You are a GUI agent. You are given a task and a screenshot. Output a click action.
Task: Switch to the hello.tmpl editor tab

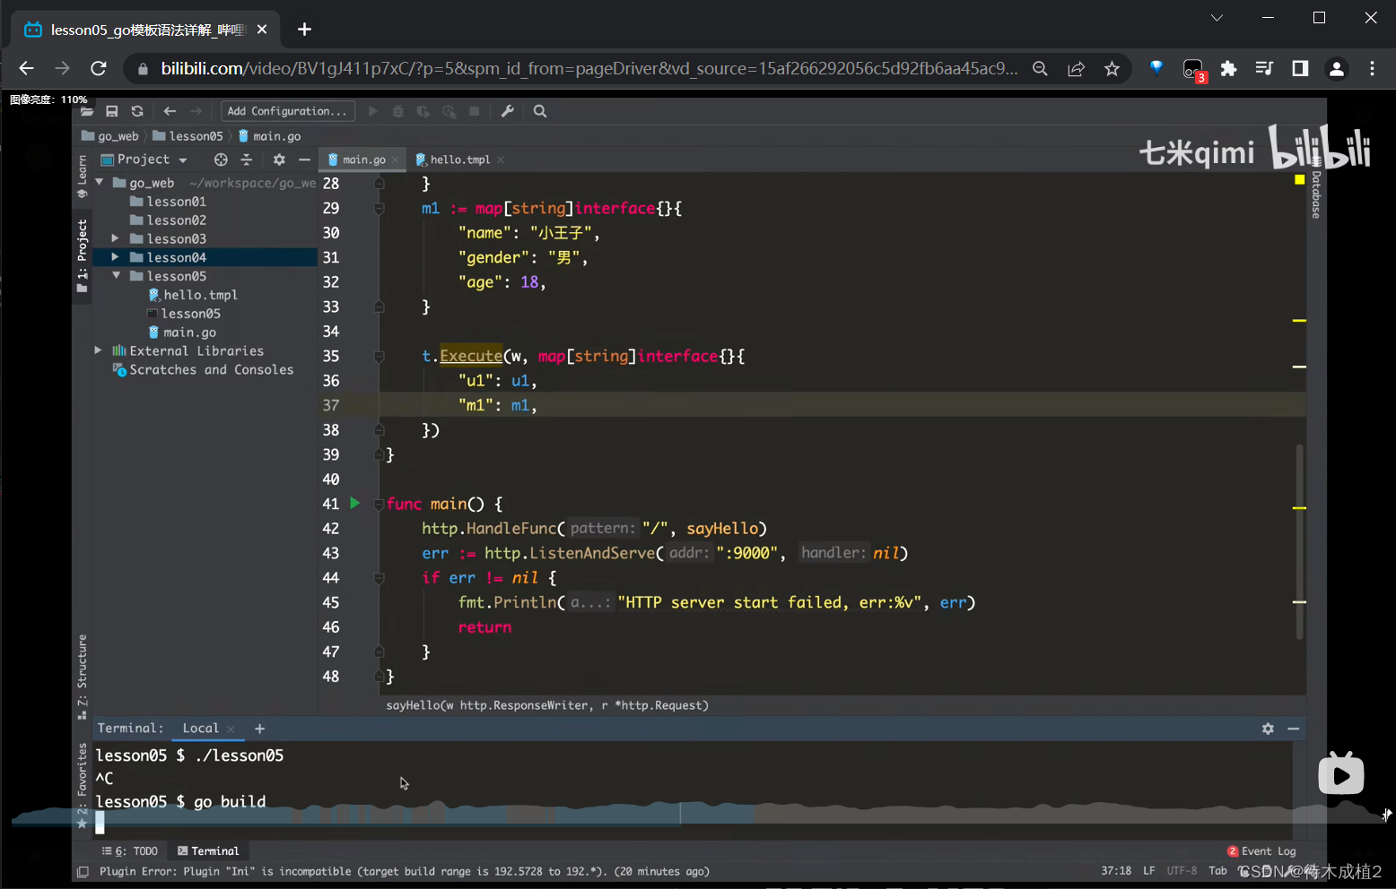coord(459,160)
